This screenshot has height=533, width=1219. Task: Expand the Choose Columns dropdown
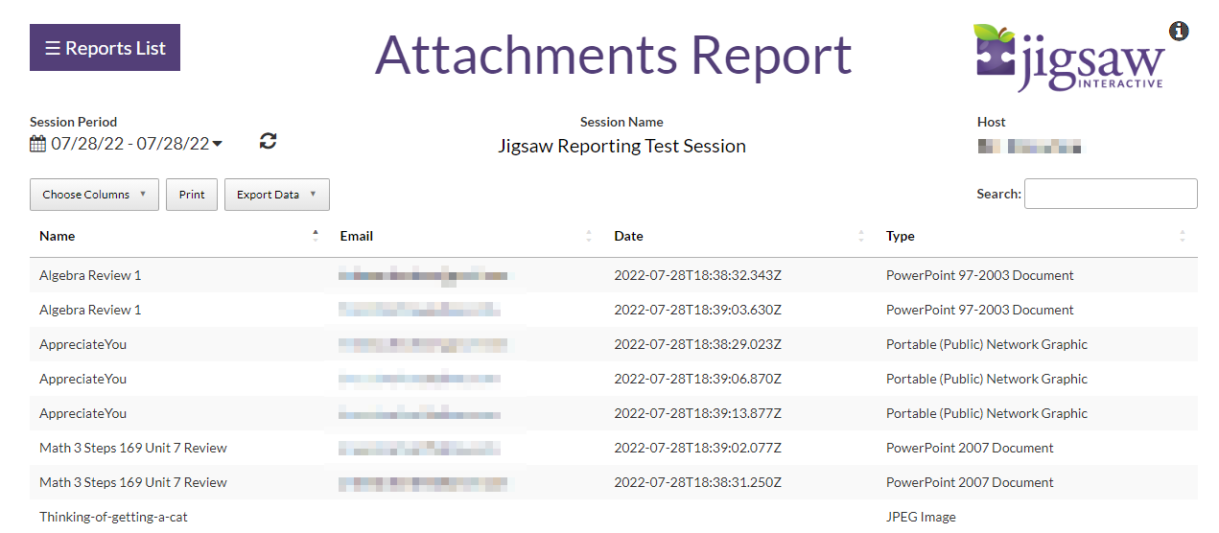click(x=94, y=195)
